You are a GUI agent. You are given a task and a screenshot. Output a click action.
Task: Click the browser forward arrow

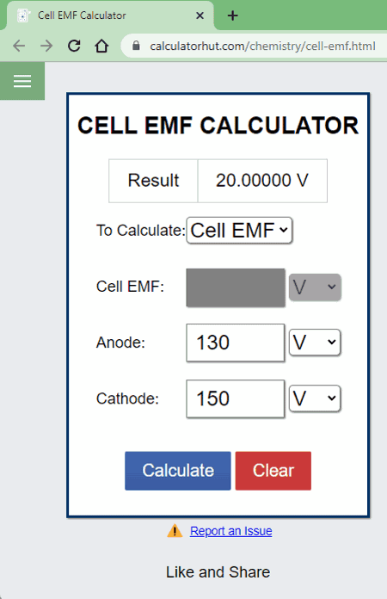pyautogui.click(x=46, y=46)
